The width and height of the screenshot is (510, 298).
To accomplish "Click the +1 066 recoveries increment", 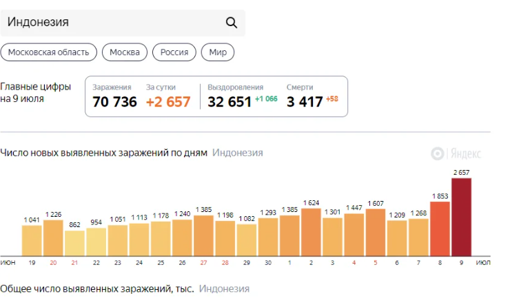I will tap(266, 99).
